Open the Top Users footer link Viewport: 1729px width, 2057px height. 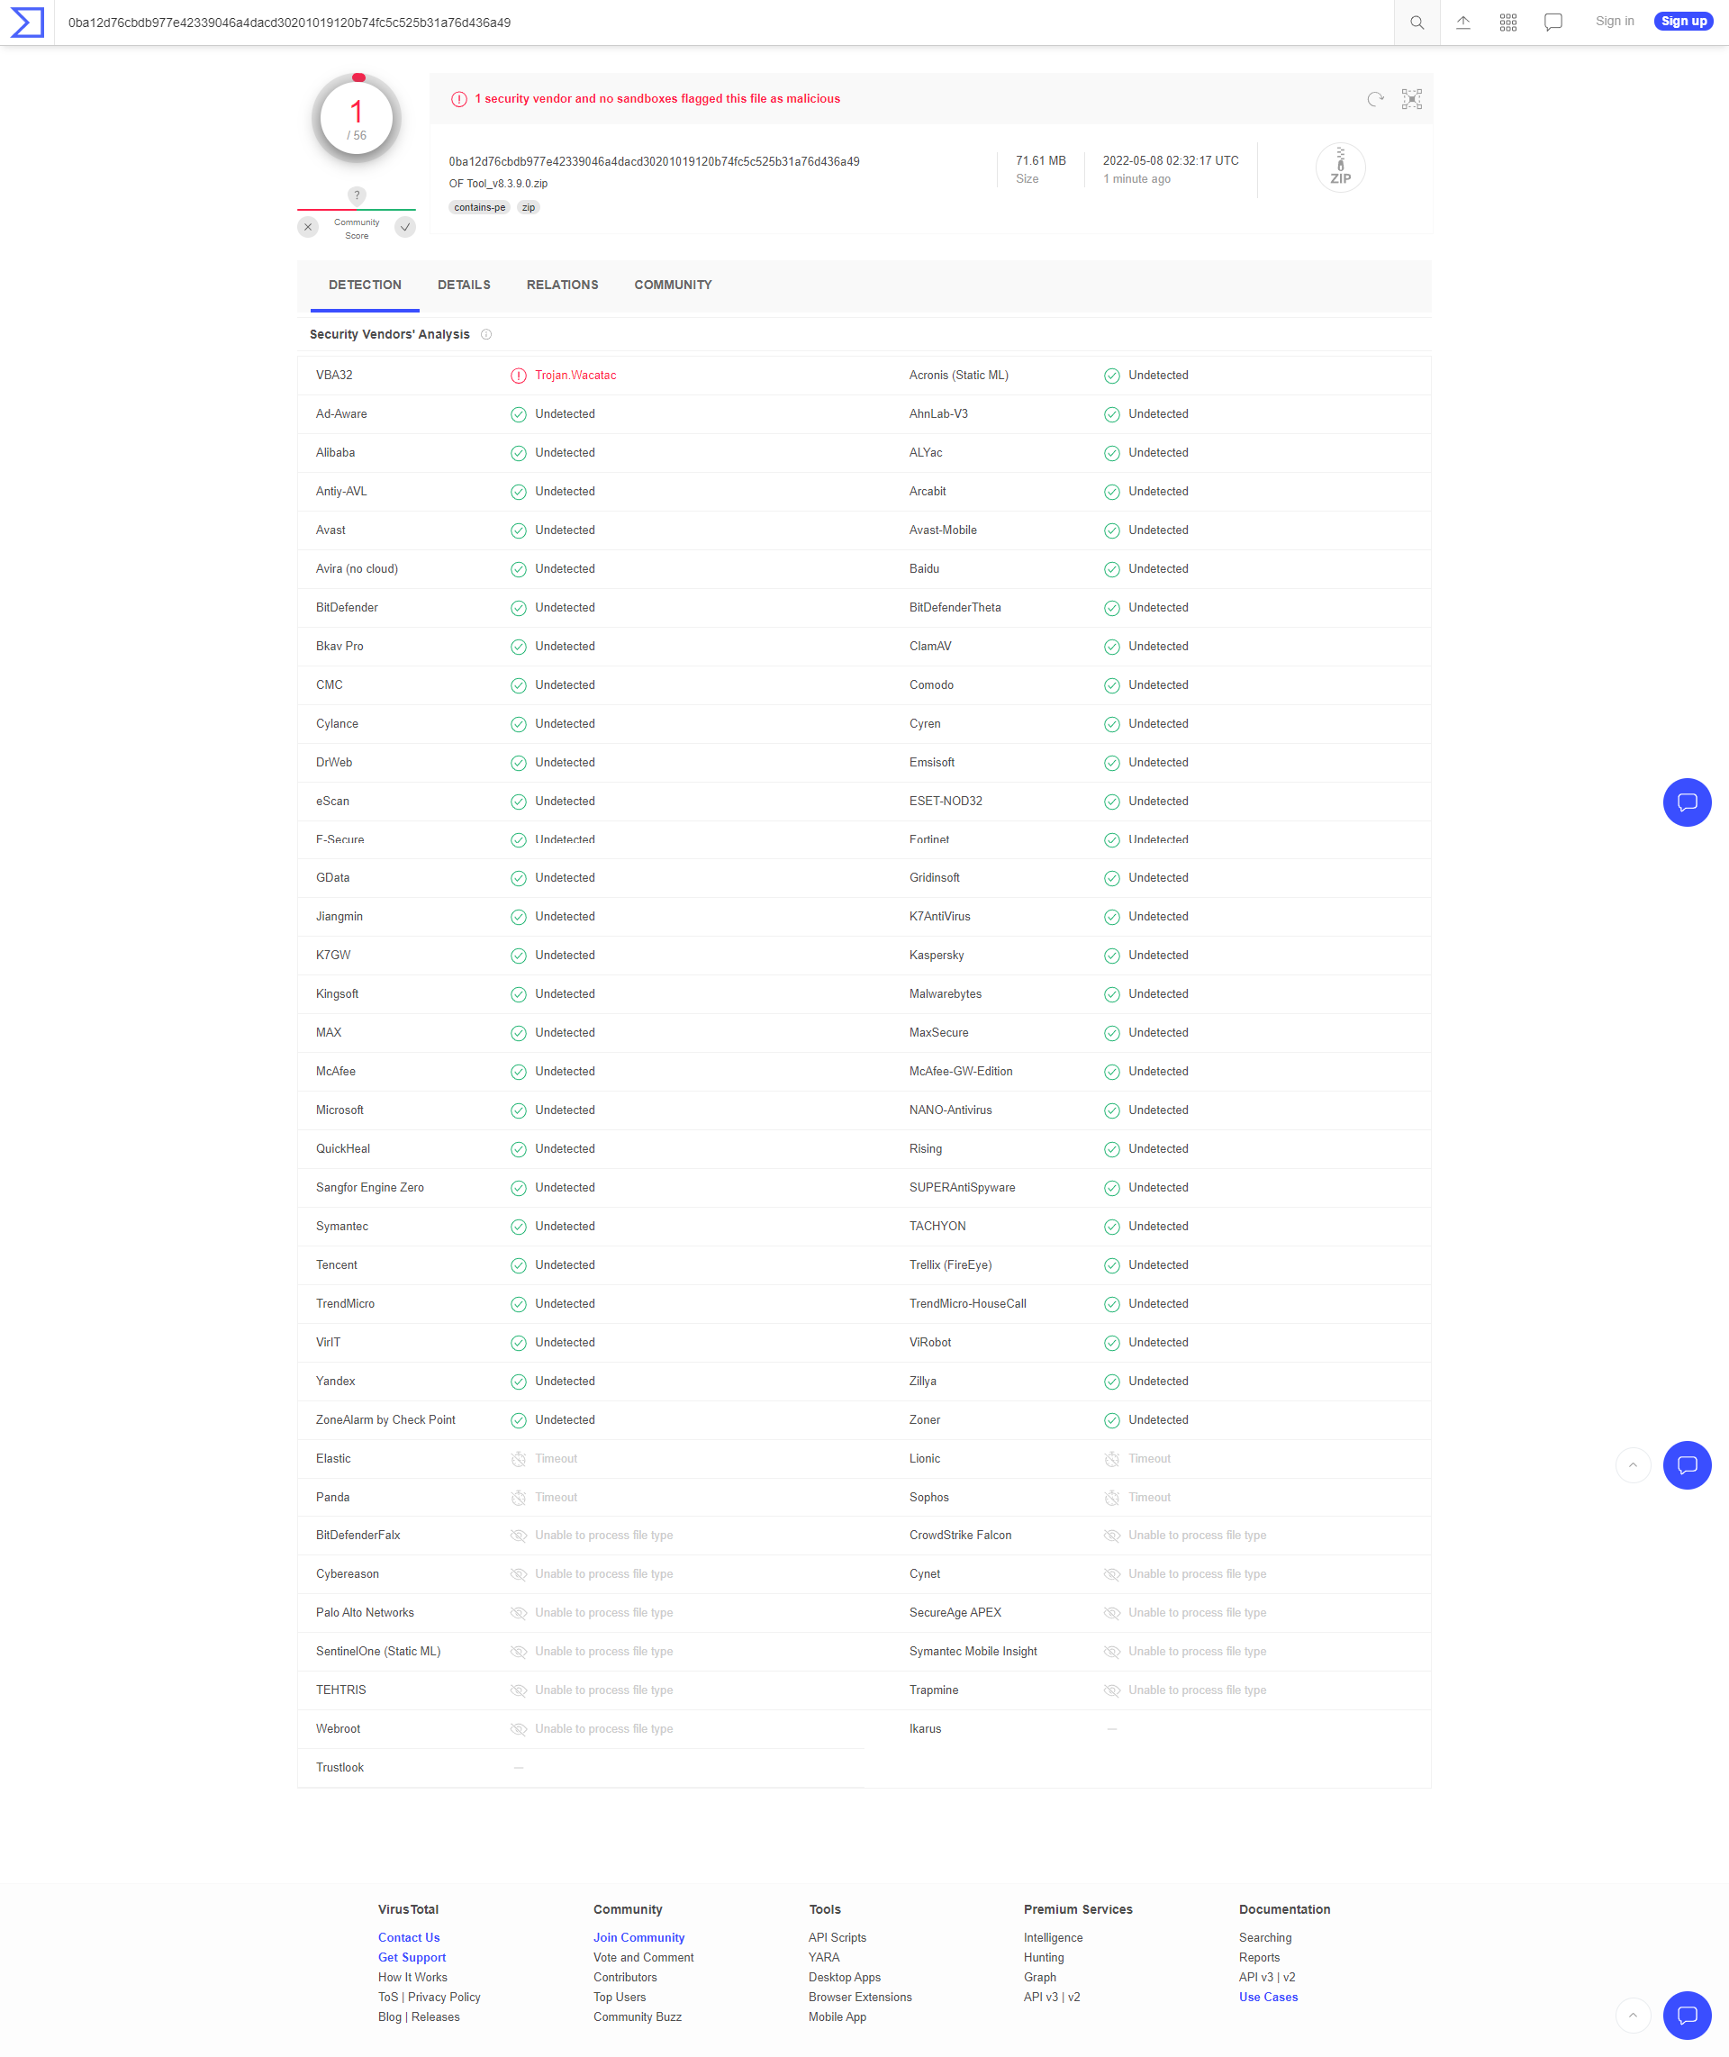pos(620,1997)
